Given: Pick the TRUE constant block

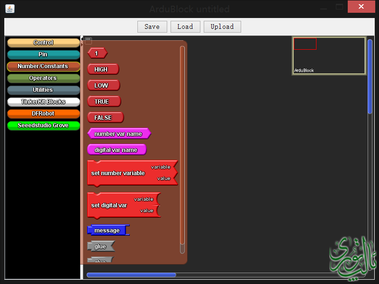Looking at the screenshot, I should [x=104, y=101].
